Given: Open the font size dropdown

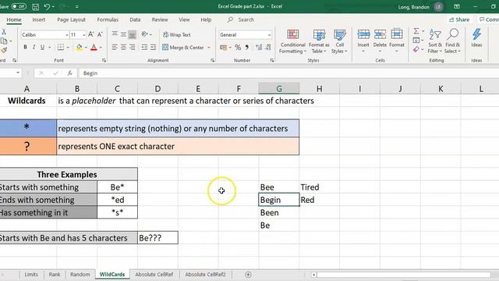Looking at the screenshot, I should coord(84,34).
